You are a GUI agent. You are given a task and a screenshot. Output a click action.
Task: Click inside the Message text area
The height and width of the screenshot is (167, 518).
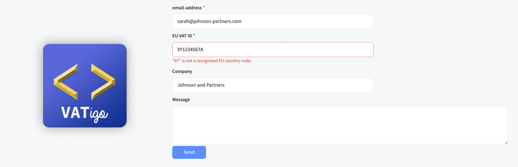[x=340, y=125]
